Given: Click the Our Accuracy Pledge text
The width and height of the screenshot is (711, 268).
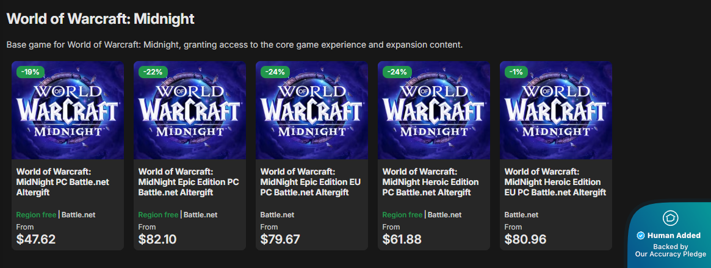Looking at the screenshot, I should (x=670, y=254).
